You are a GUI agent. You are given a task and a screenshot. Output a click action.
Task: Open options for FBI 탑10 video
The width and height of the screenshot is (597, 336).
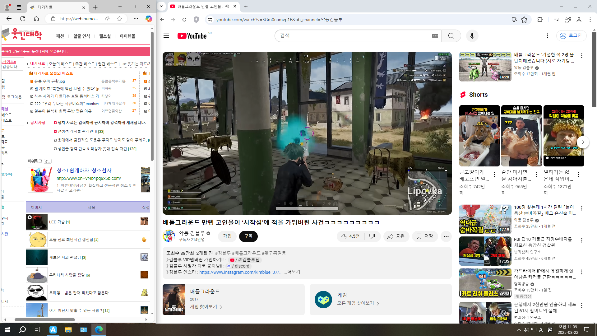tap(581, 240)
